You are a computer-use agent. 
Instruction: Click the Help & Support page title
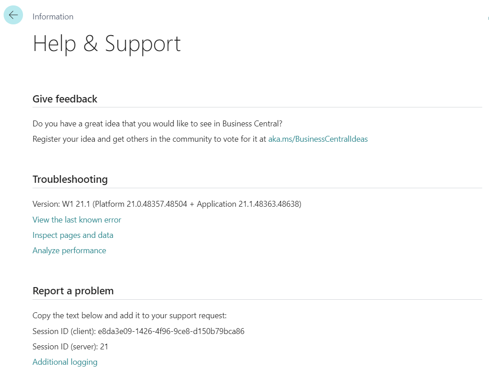click(106, 44)
